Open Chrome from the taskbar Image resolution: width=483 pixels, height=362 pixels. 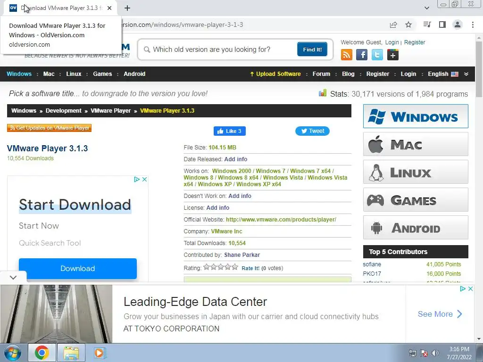tap(42, 353)
